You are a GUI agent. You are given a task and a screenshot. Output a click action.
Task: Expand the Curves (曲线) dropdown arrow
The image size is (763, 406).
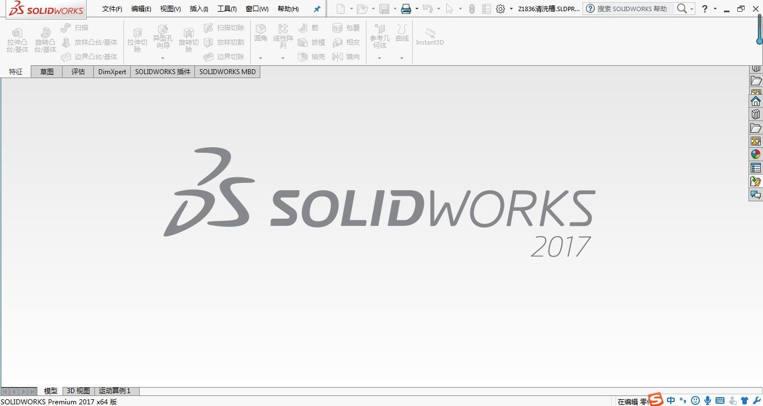402,58
